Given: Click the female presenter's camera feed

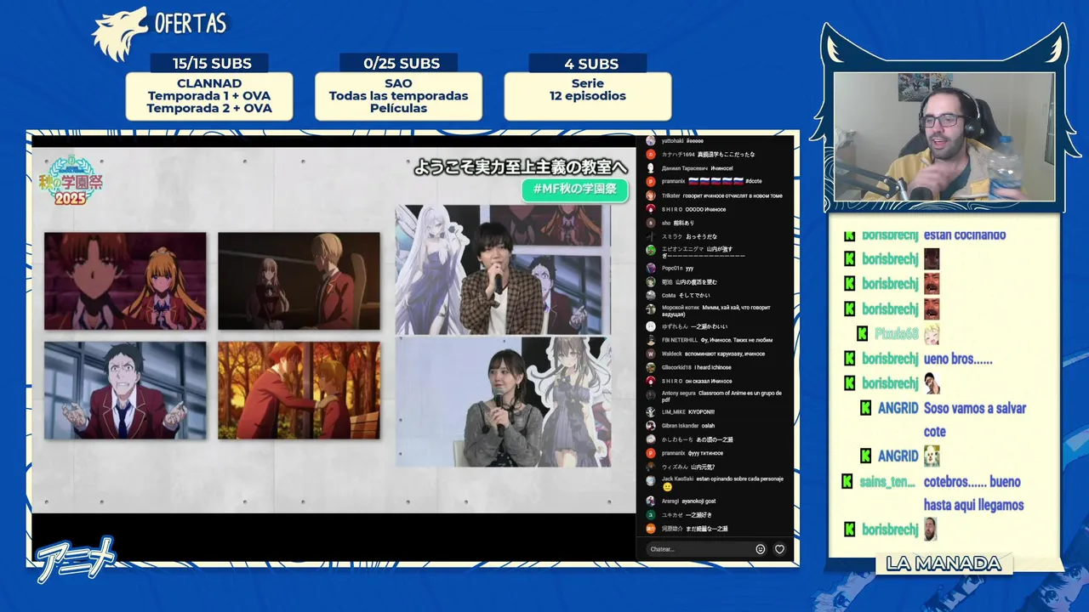Looking at the screenshot, I should [503, 401].
